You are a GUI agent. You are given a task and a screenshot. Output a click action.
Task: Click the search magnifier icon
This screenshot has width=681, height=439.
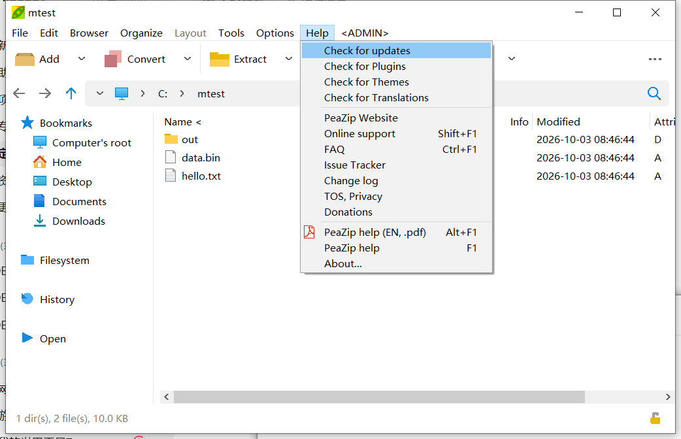pos(654,93)
